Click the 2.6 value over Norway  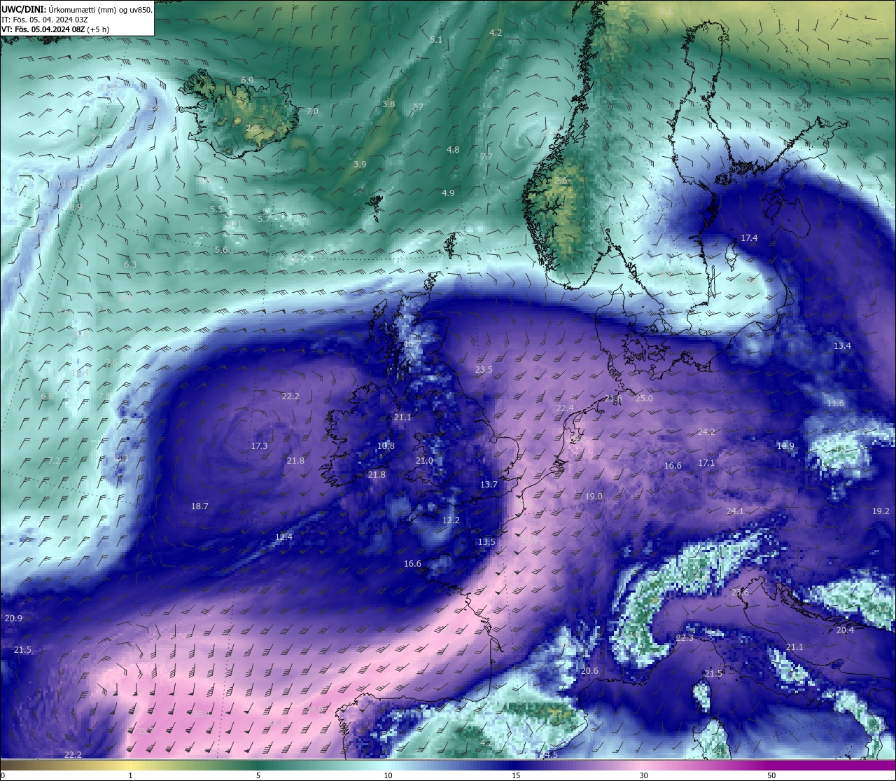point(561,181)
